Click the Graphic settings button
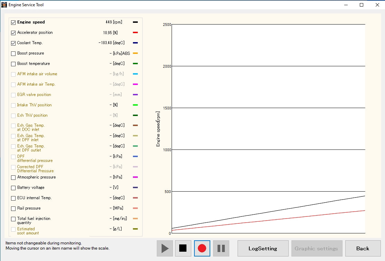The height and width of the screenshot is (261, 385). click(x=317, y=248)
